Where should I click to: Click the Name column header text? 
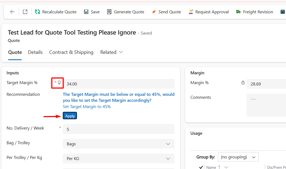pos(211,167)
